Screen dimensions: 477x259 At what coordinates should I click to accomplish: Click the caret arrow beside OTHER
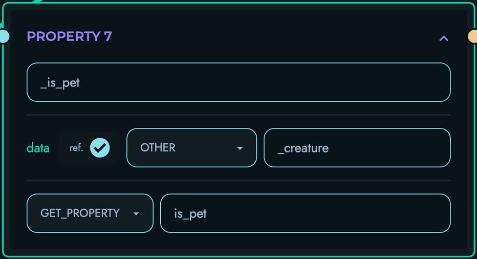coord(240,148)
